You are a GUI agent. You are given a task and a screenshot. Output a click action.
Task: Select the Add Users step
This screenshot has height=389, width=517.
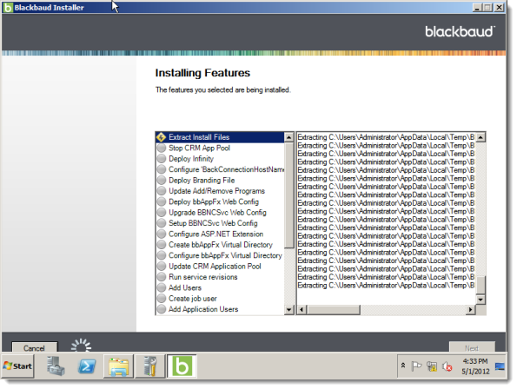pyautogui.click(x=185, y=287)
